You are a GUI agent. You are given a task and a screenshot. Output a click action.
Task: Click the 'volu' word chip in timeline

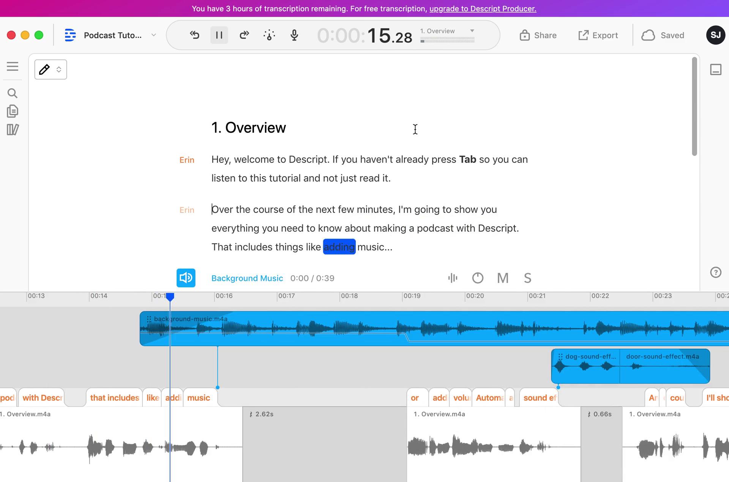click(461, 398)
